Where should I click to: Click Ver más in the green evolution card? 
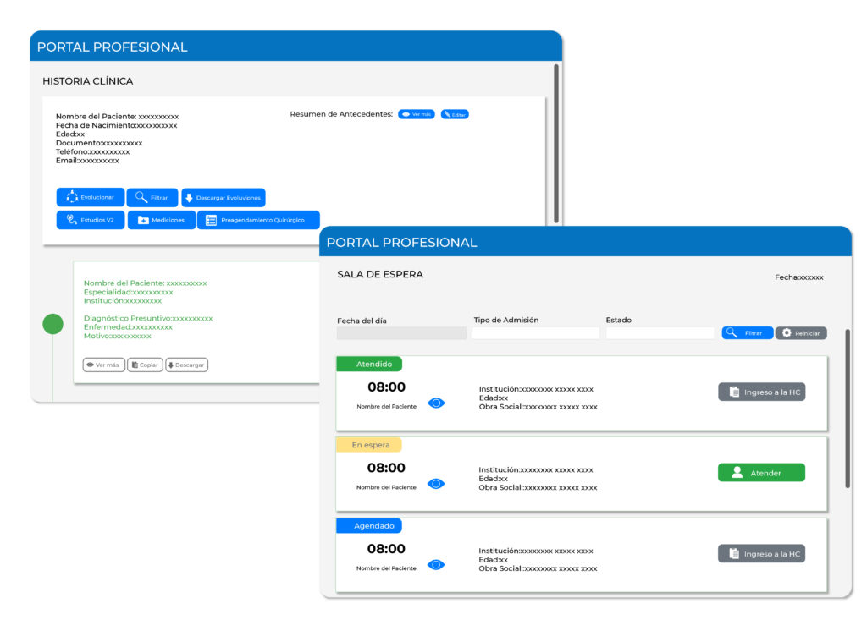[x=104, y=365]
